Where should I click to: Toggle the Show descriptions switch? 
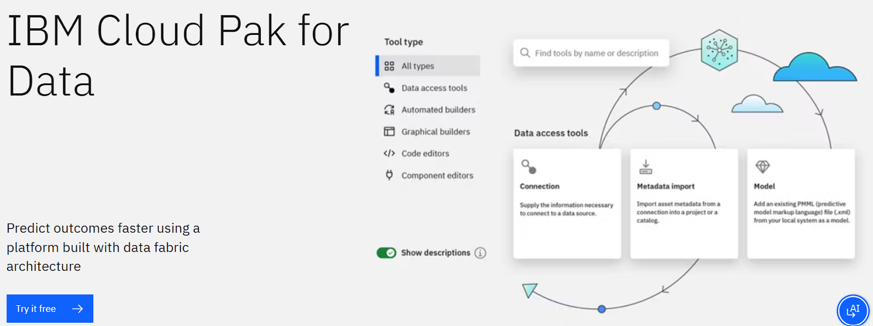pyautogui.click(x=386, y=252)
